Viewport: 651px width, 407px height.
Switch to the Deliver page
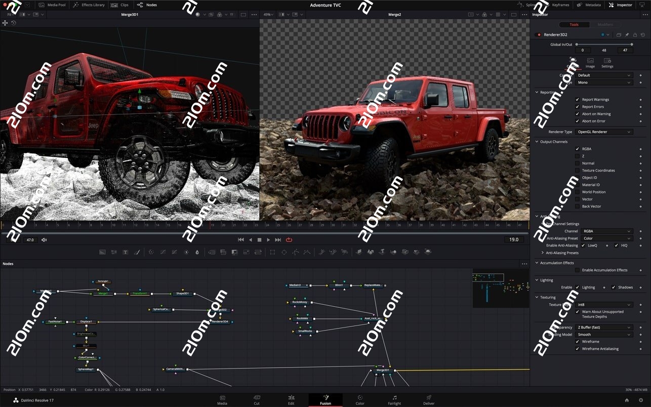pos(429,400)
